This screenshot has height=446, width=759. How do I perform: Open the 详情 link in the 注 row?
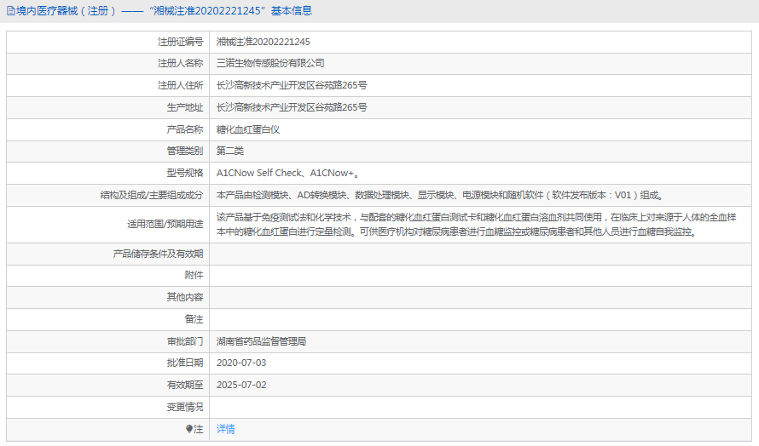[226, 429]
